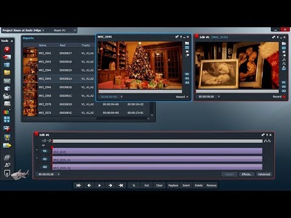The width and height of the screenshot is (291, 218).
Task: Click the MVI_2545 viewer scrub bar
Action: click(x=140, y=91)
